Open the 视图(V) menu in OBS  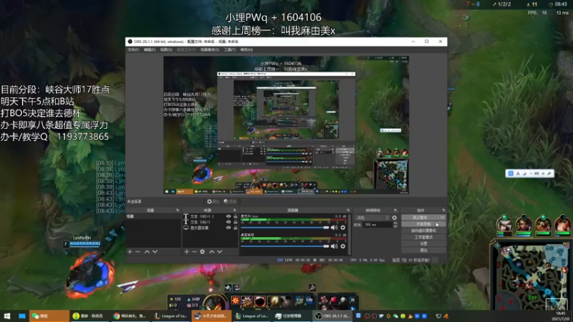[166, 49]
